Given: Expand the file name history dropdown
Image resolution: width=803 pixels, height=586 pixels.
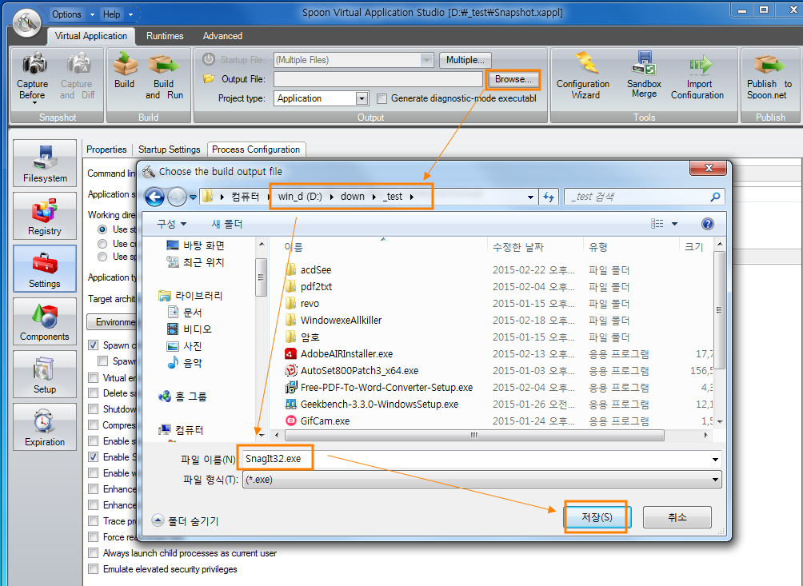Looking at the screenshot, I should point(715,460).
